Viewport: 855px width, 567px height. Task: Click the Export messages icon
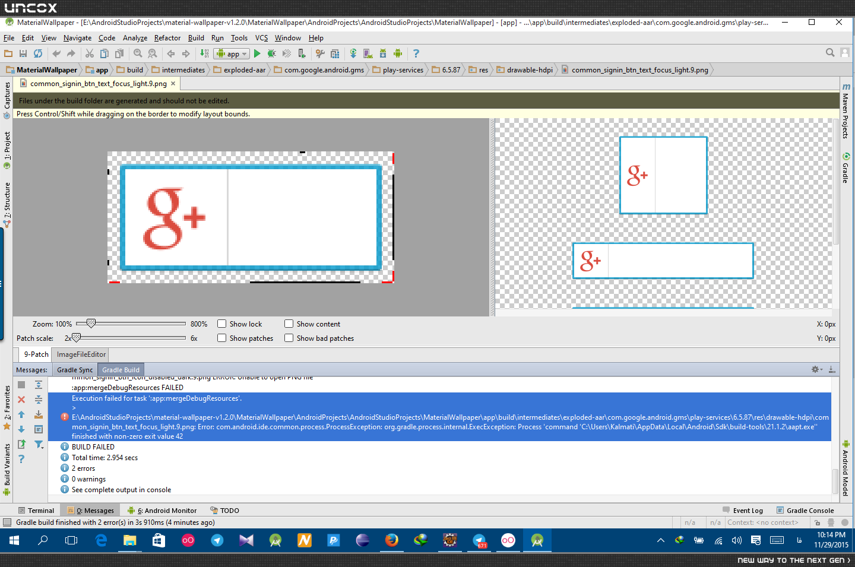pos(21,444)
